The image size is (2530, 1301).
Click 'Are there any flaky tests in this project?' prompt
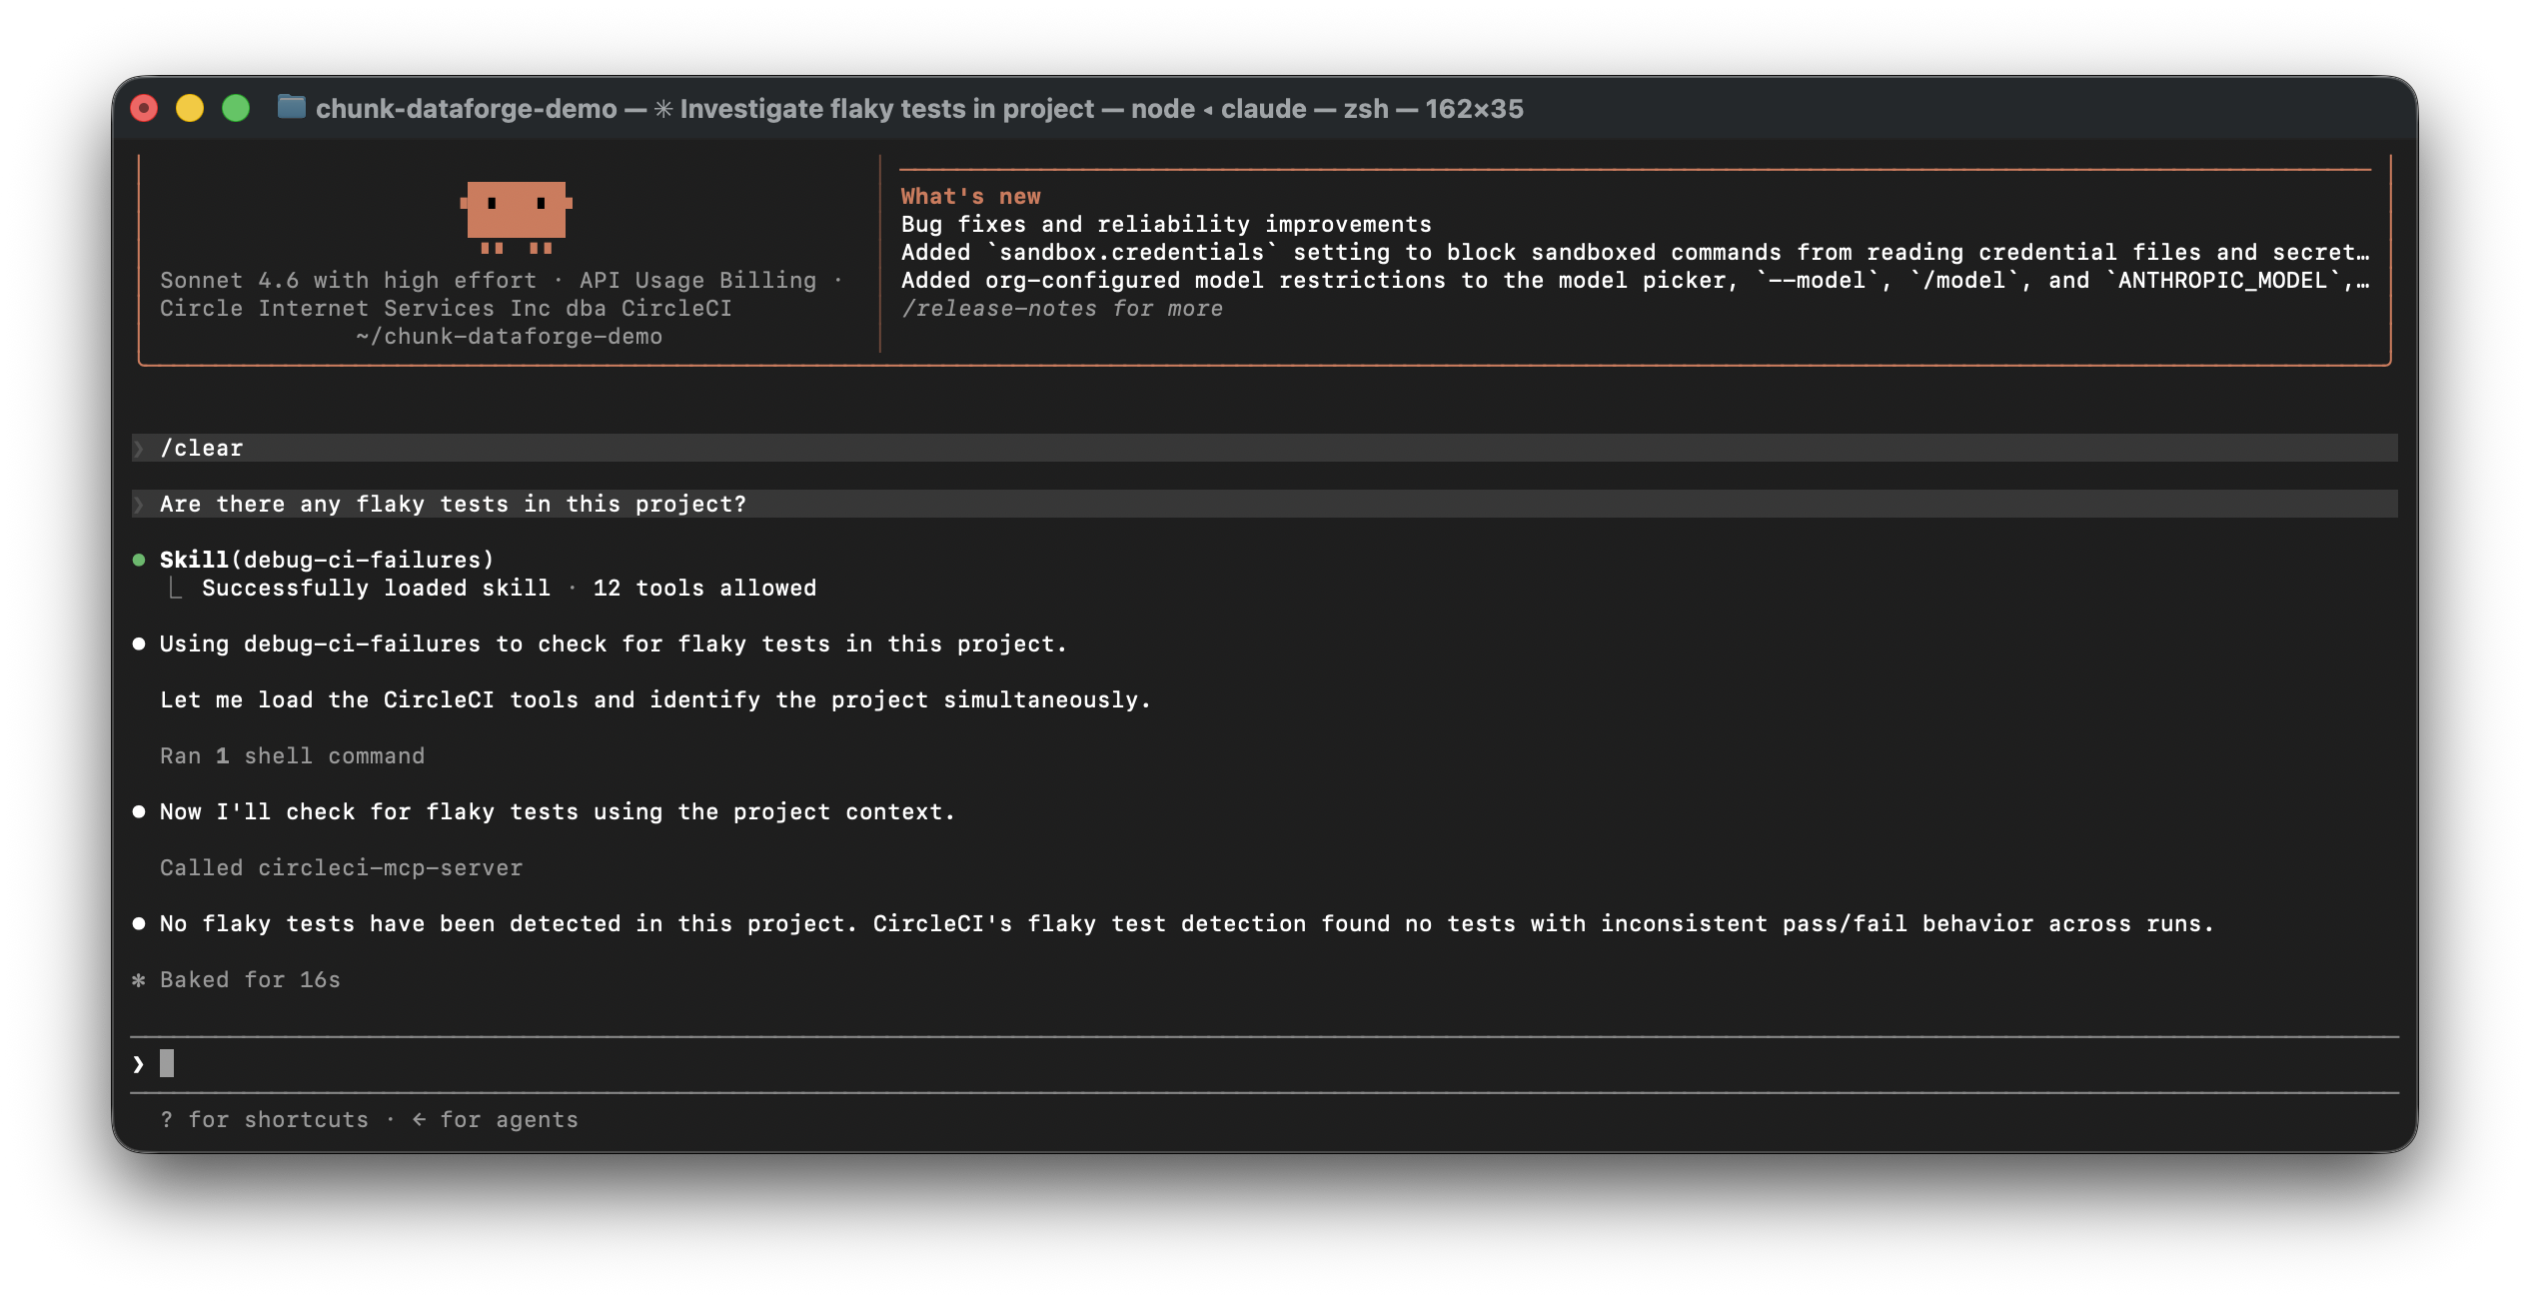(1264, 504)
